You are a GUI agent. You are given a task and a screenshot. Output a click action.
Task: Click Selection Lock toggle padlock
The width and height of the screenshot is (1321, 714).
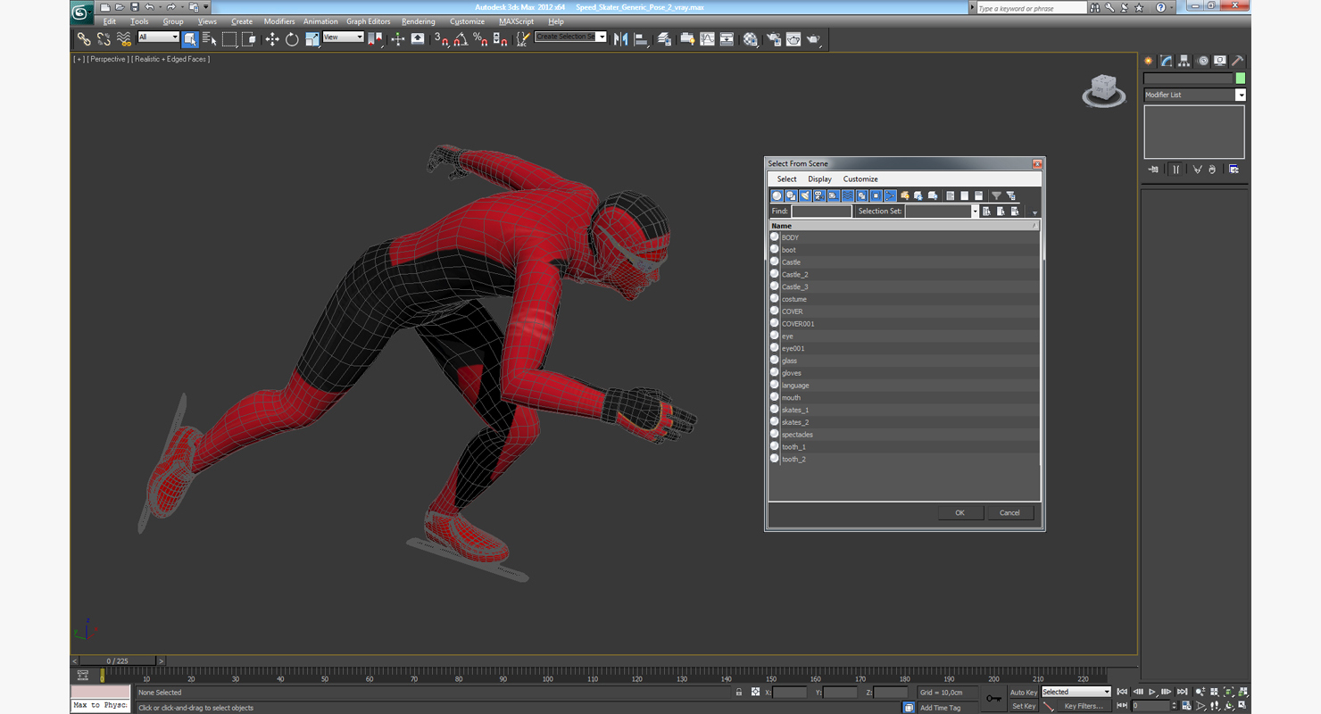click(738, 693)
